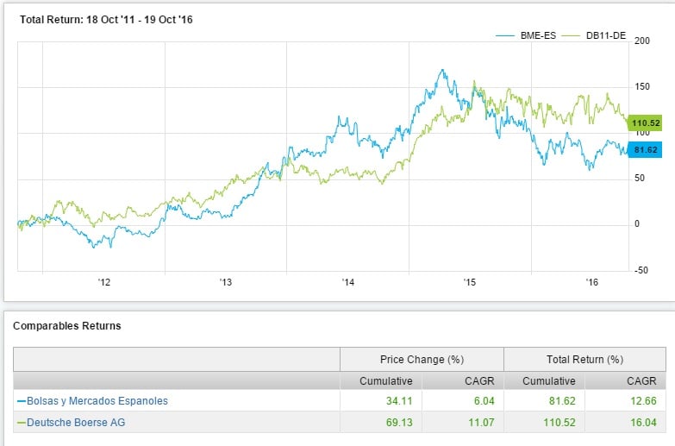Click the blue swatch beside Bolsas y Mercados
675x446 pixels.
pyautogui.click(x=21, y=400)
